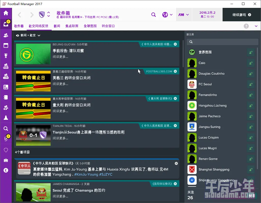Toggle follow for Douglas Coutinho
This screenshot has height=203, width=261.
tap(251, 74)
